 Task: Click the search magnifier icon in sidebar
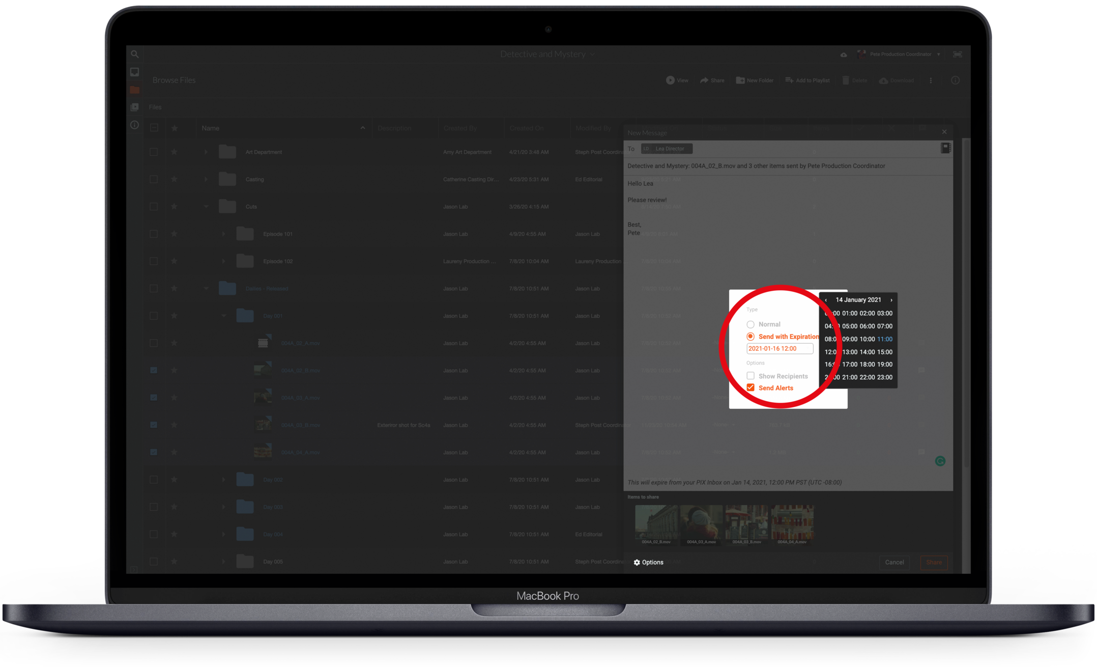click(x=134, y=54)
